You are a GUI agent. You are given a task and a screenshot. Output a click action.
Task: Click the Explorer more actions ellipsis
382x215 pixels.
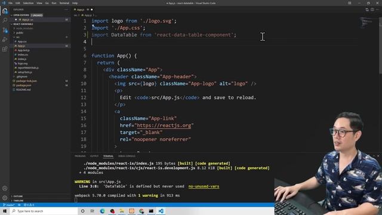66,10
